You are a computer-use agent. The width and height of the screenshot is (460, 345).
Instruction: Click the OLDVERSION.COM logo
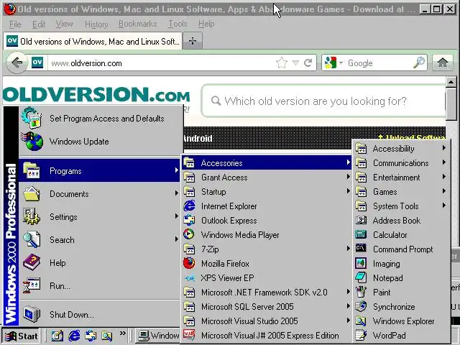coord(96,94)
